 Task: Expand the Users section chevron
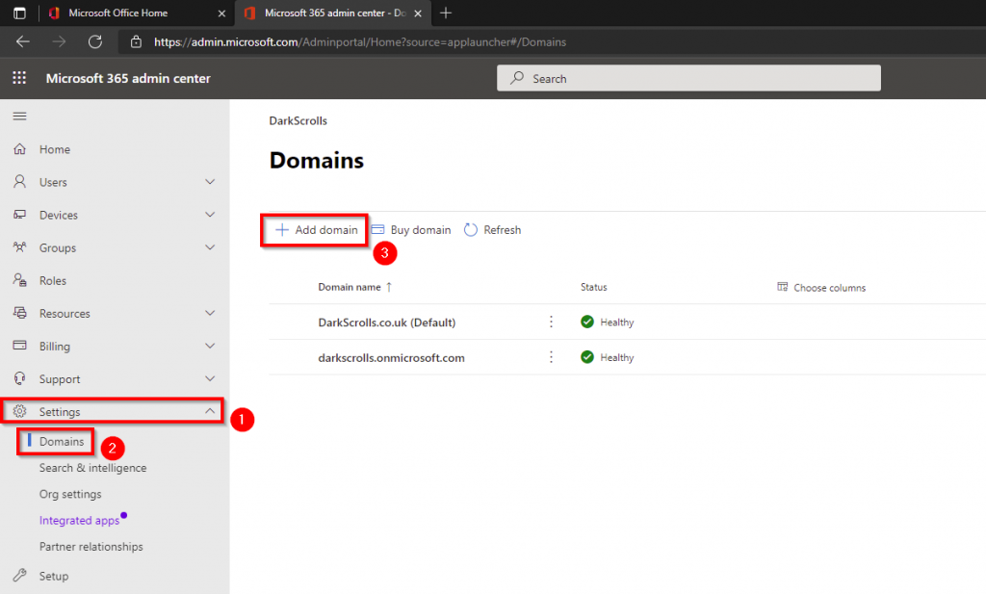click(x=210, y=182)
